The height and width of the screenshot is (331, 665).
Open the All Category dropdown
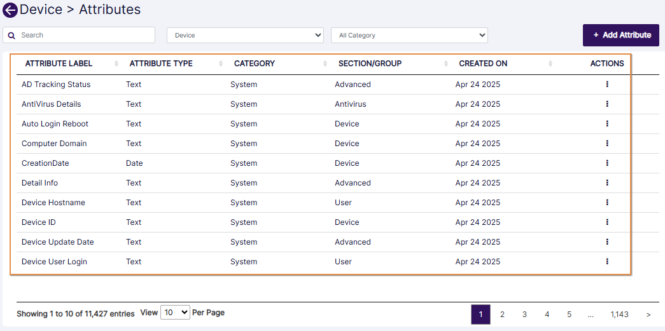409,35
